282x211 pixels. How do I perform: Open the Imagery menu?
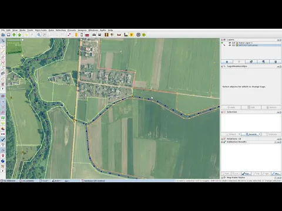pyautogui.click(x=82, y=30)
